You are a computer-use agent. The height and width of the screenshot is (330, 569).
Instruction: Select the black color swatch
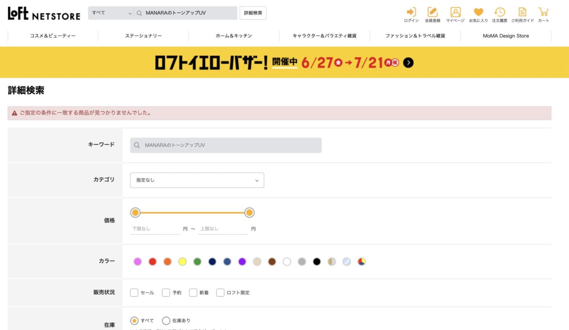317,262
